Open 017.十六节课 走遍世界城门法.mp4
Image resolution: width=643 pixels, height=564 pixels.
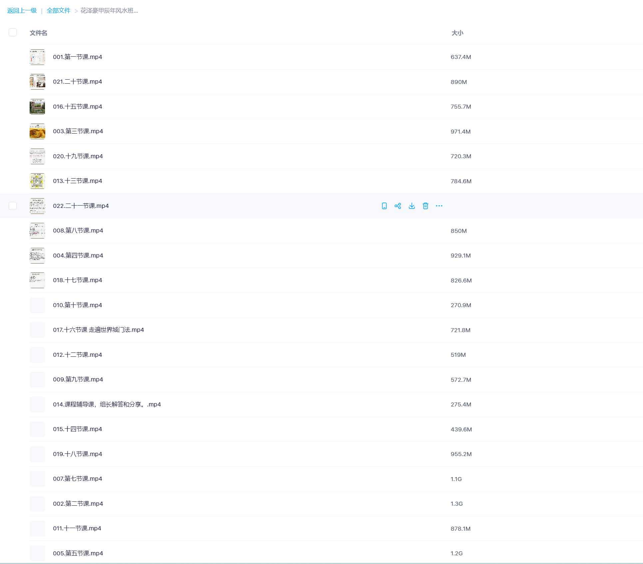(98, 330)
